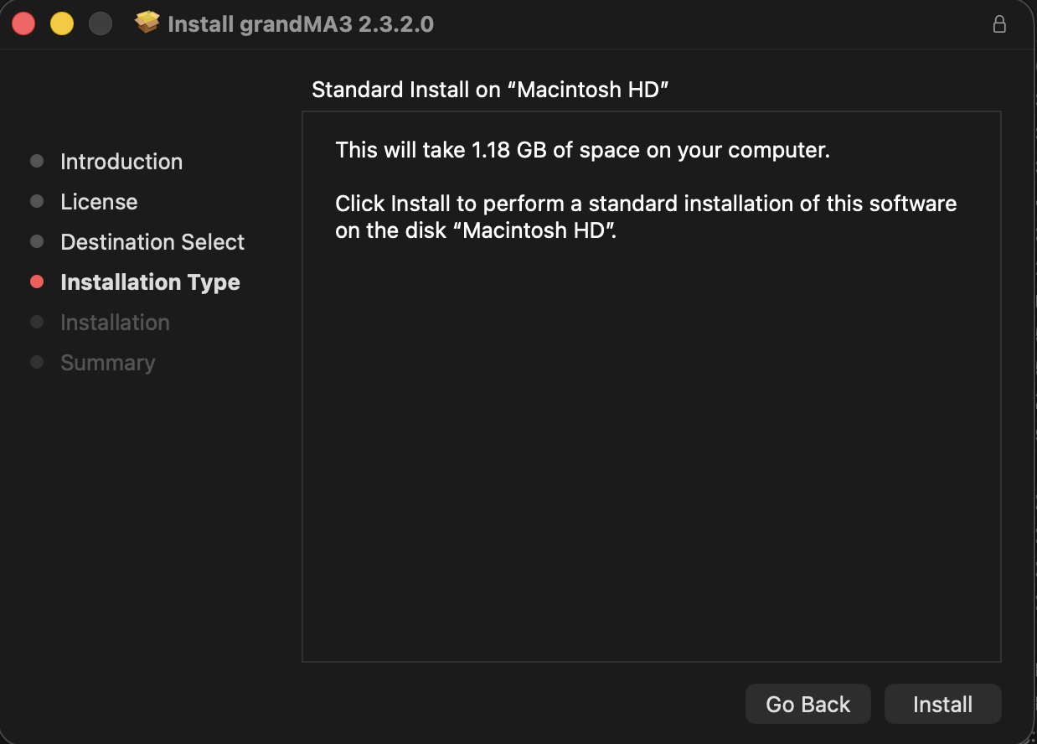Select the Introduction step in sidebar

click(x=121, y=161)
